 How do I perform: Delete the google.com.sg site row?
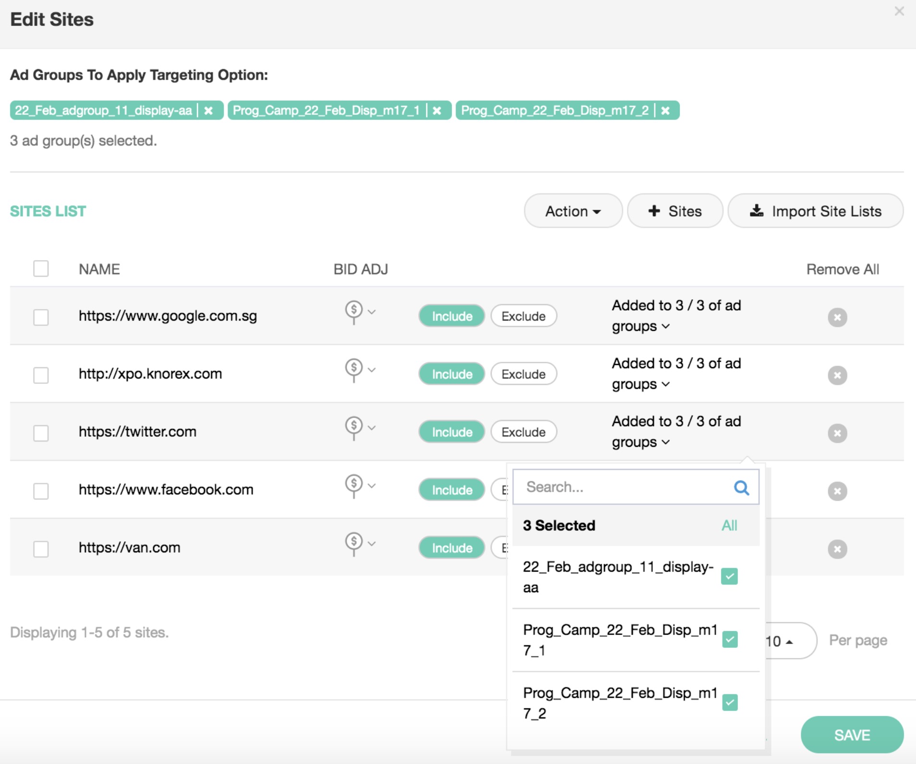837,317
